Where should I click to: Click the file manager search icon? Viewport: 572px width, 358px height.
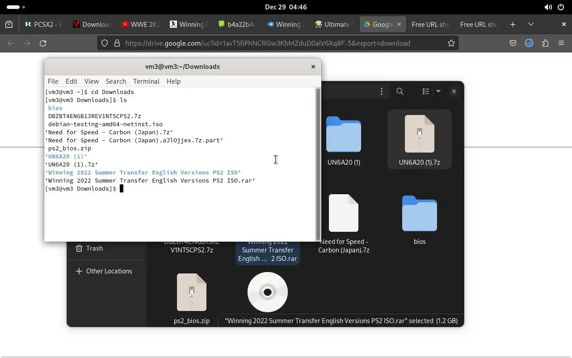pos(400,91)
